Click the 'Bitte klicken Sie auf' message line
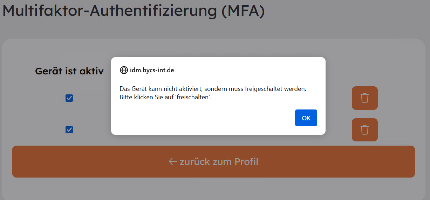 tap(147, 97)
